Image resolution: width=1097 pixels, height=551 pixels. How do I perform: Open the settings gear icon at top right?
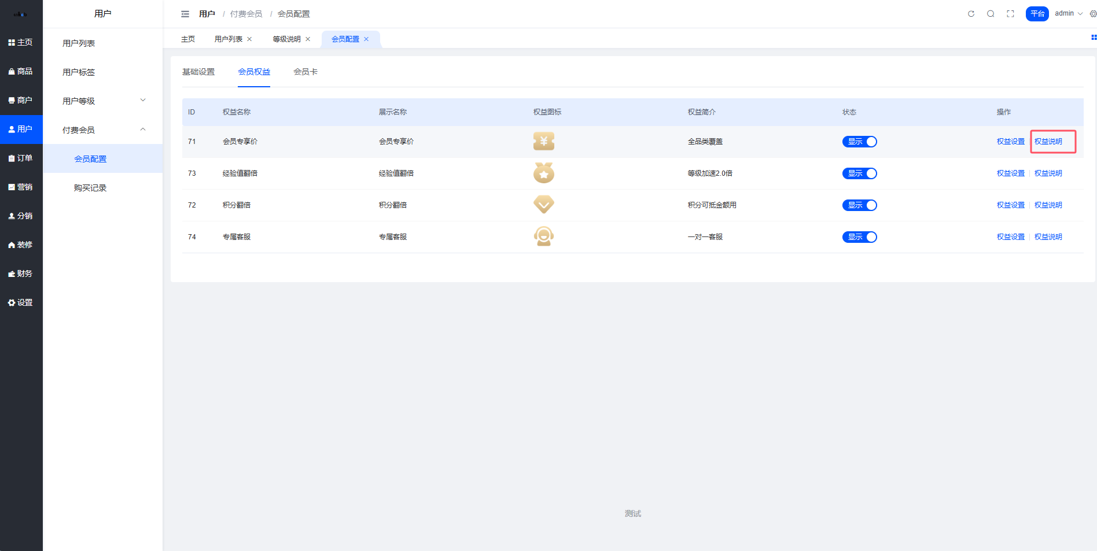(x=1093, y=14)
